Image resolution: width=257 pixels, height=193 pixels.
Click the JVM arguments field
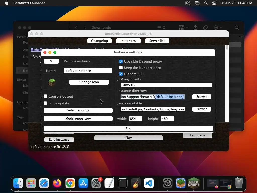(166, 85)
